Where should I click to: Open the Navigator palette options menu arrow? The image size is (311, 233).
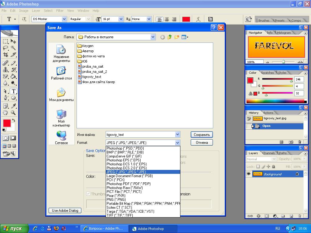click(x=306, y=33)
